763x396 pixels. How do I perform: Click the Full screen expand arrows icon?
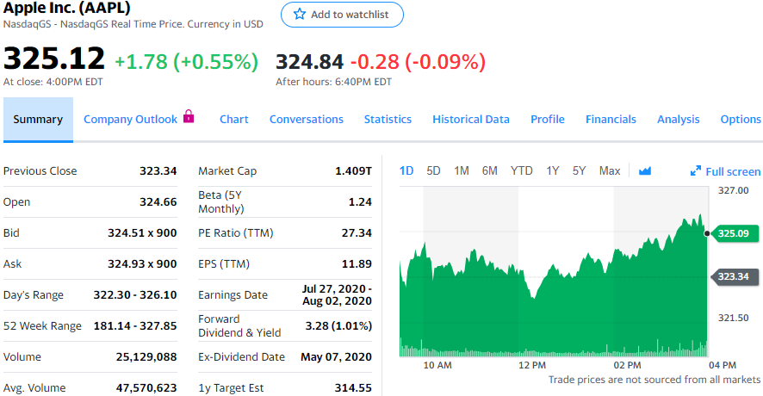point(696,171)
